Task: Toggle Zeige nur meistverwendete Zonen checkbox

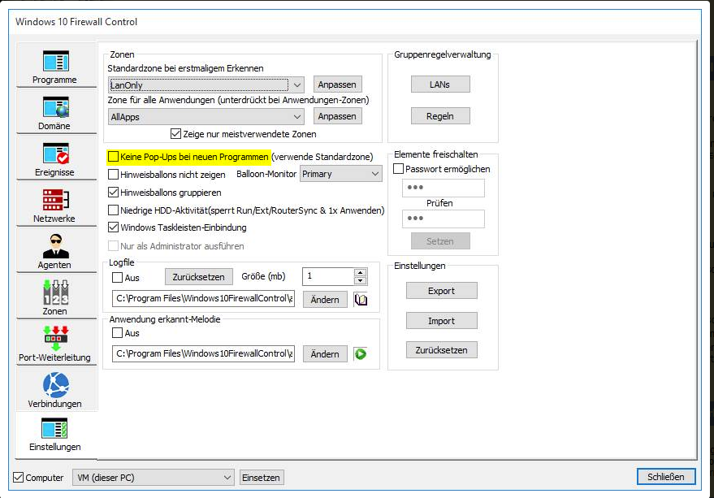Action: point(175,134)
